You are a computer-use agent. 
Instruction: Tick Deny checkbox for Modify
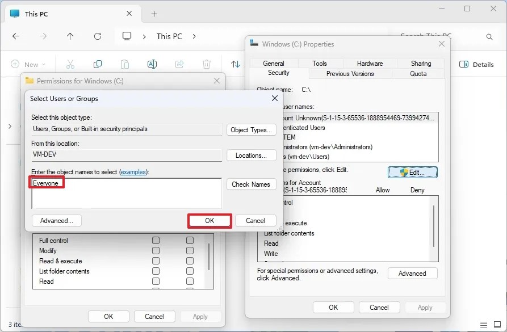[x=190, y=250]
